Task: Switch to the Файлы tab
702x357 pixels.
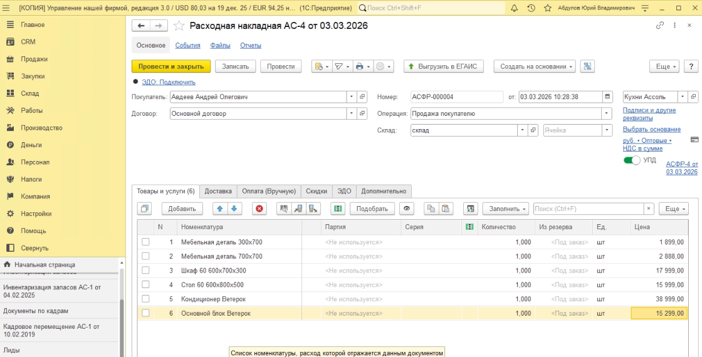Action: coord(220,45)
